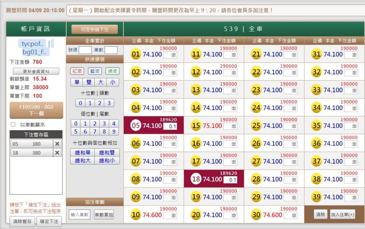Image resolution: width=365 pixels, height=229 pixels.
Task: Click 總和大 sum big option
Action: (83, 161)
